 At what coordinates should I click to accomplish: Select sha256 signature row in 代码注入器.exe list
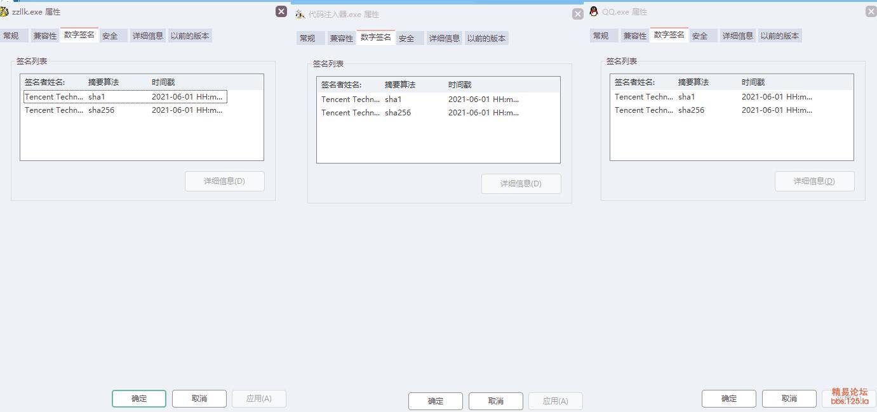pyautogui.click(x=422, y=113)
